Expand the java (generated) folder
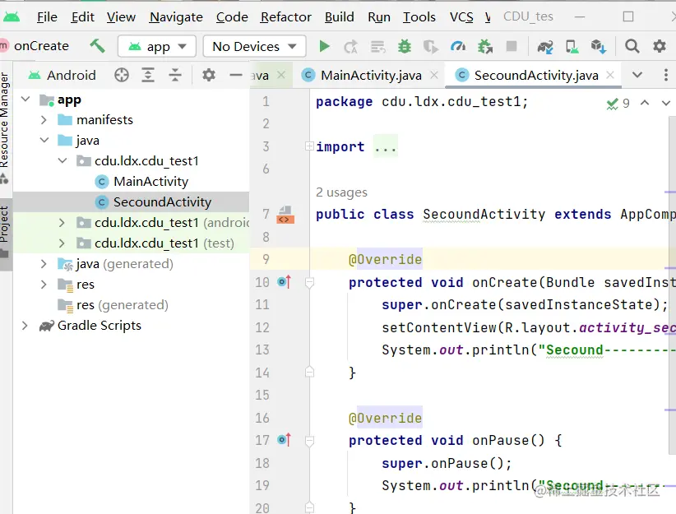This screenshot has width=676, height=514. (x=44, y=263)
